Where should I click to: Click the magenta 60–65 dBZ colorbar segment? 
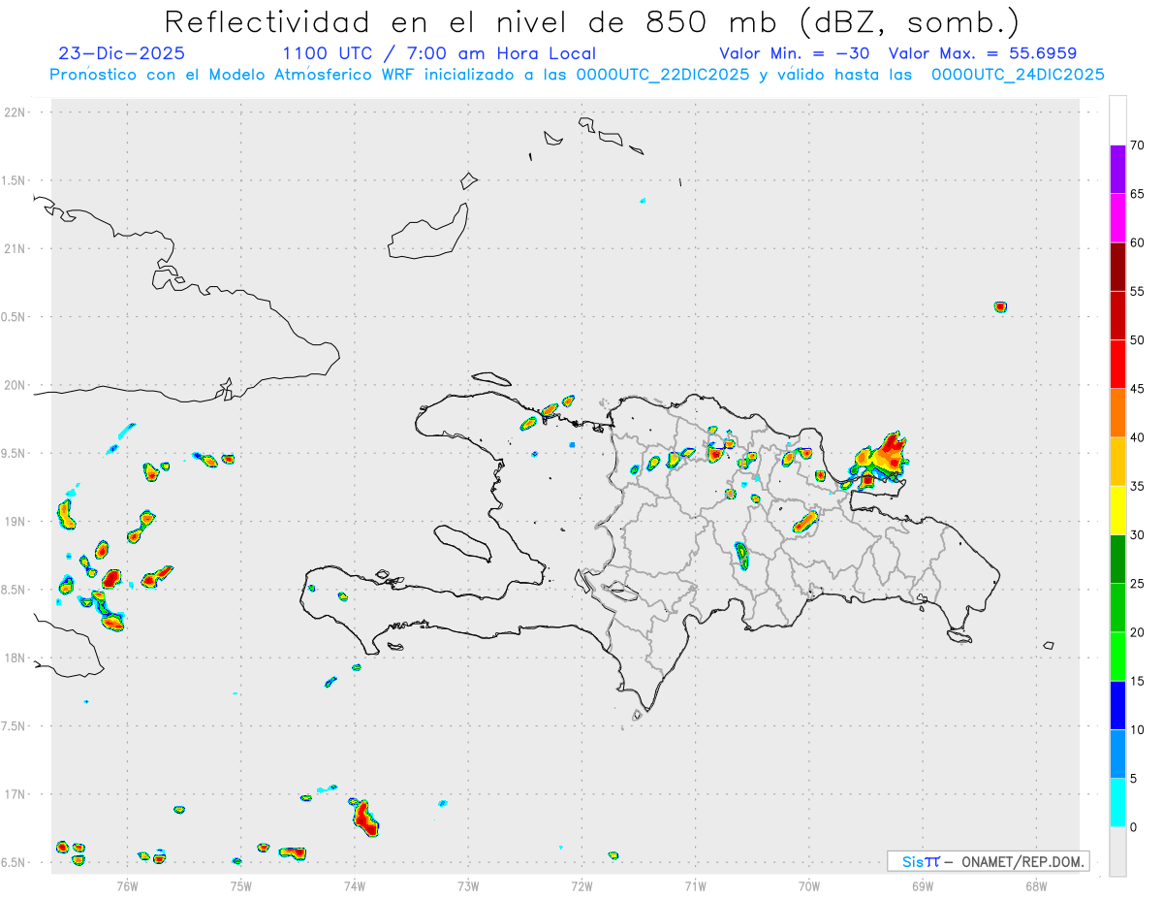1117,218
